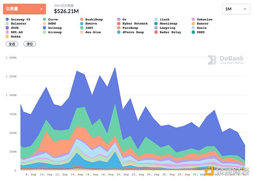254x180 pixels.
Task: Click the 全选 select-all button
Action: click(12, 44)
